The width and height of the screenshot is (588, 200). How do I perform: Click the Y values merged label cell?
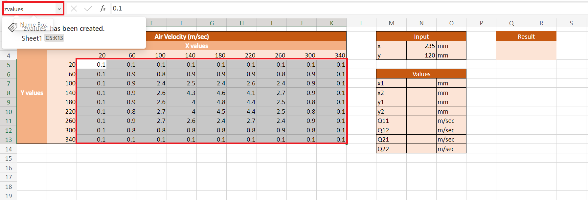tap(32, 93)
